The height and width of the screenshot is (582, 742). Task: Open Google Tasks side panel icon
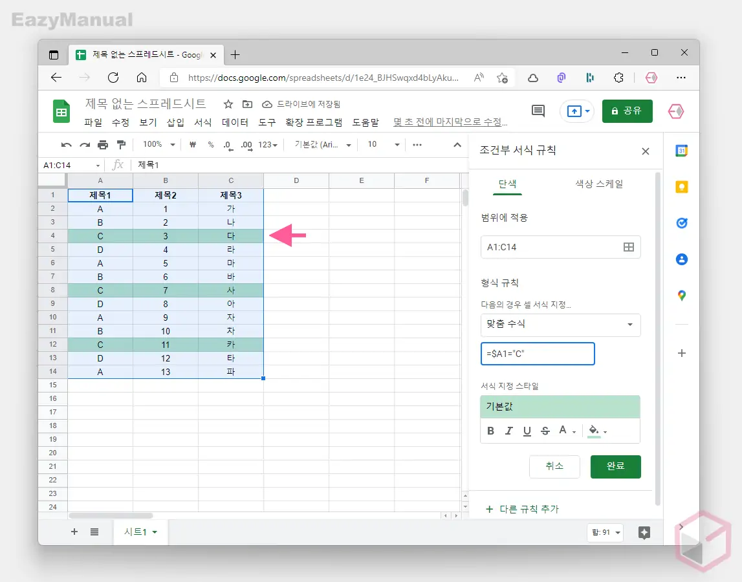point(681,223)
